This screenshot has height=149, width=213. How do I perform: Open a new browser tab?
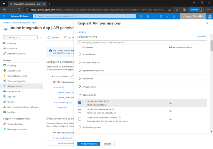pos(49,4)
